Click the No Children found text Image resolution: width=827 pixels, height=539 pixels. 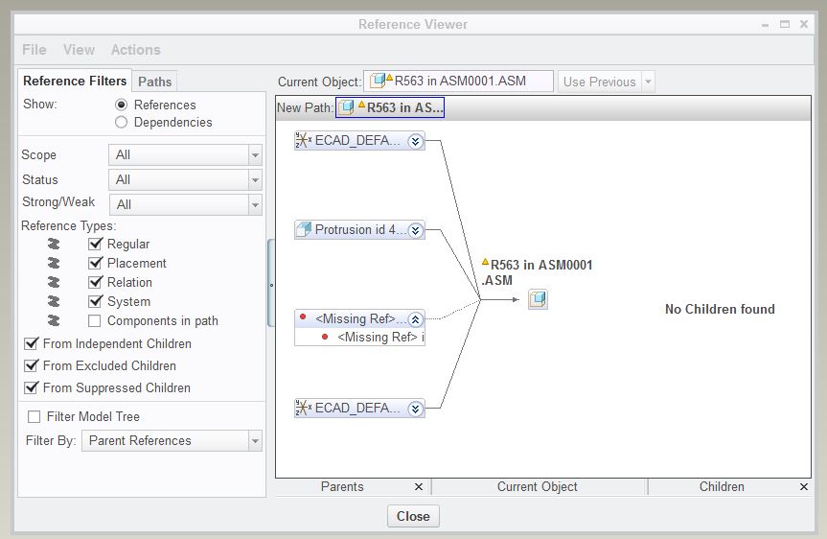pos(720,310)
